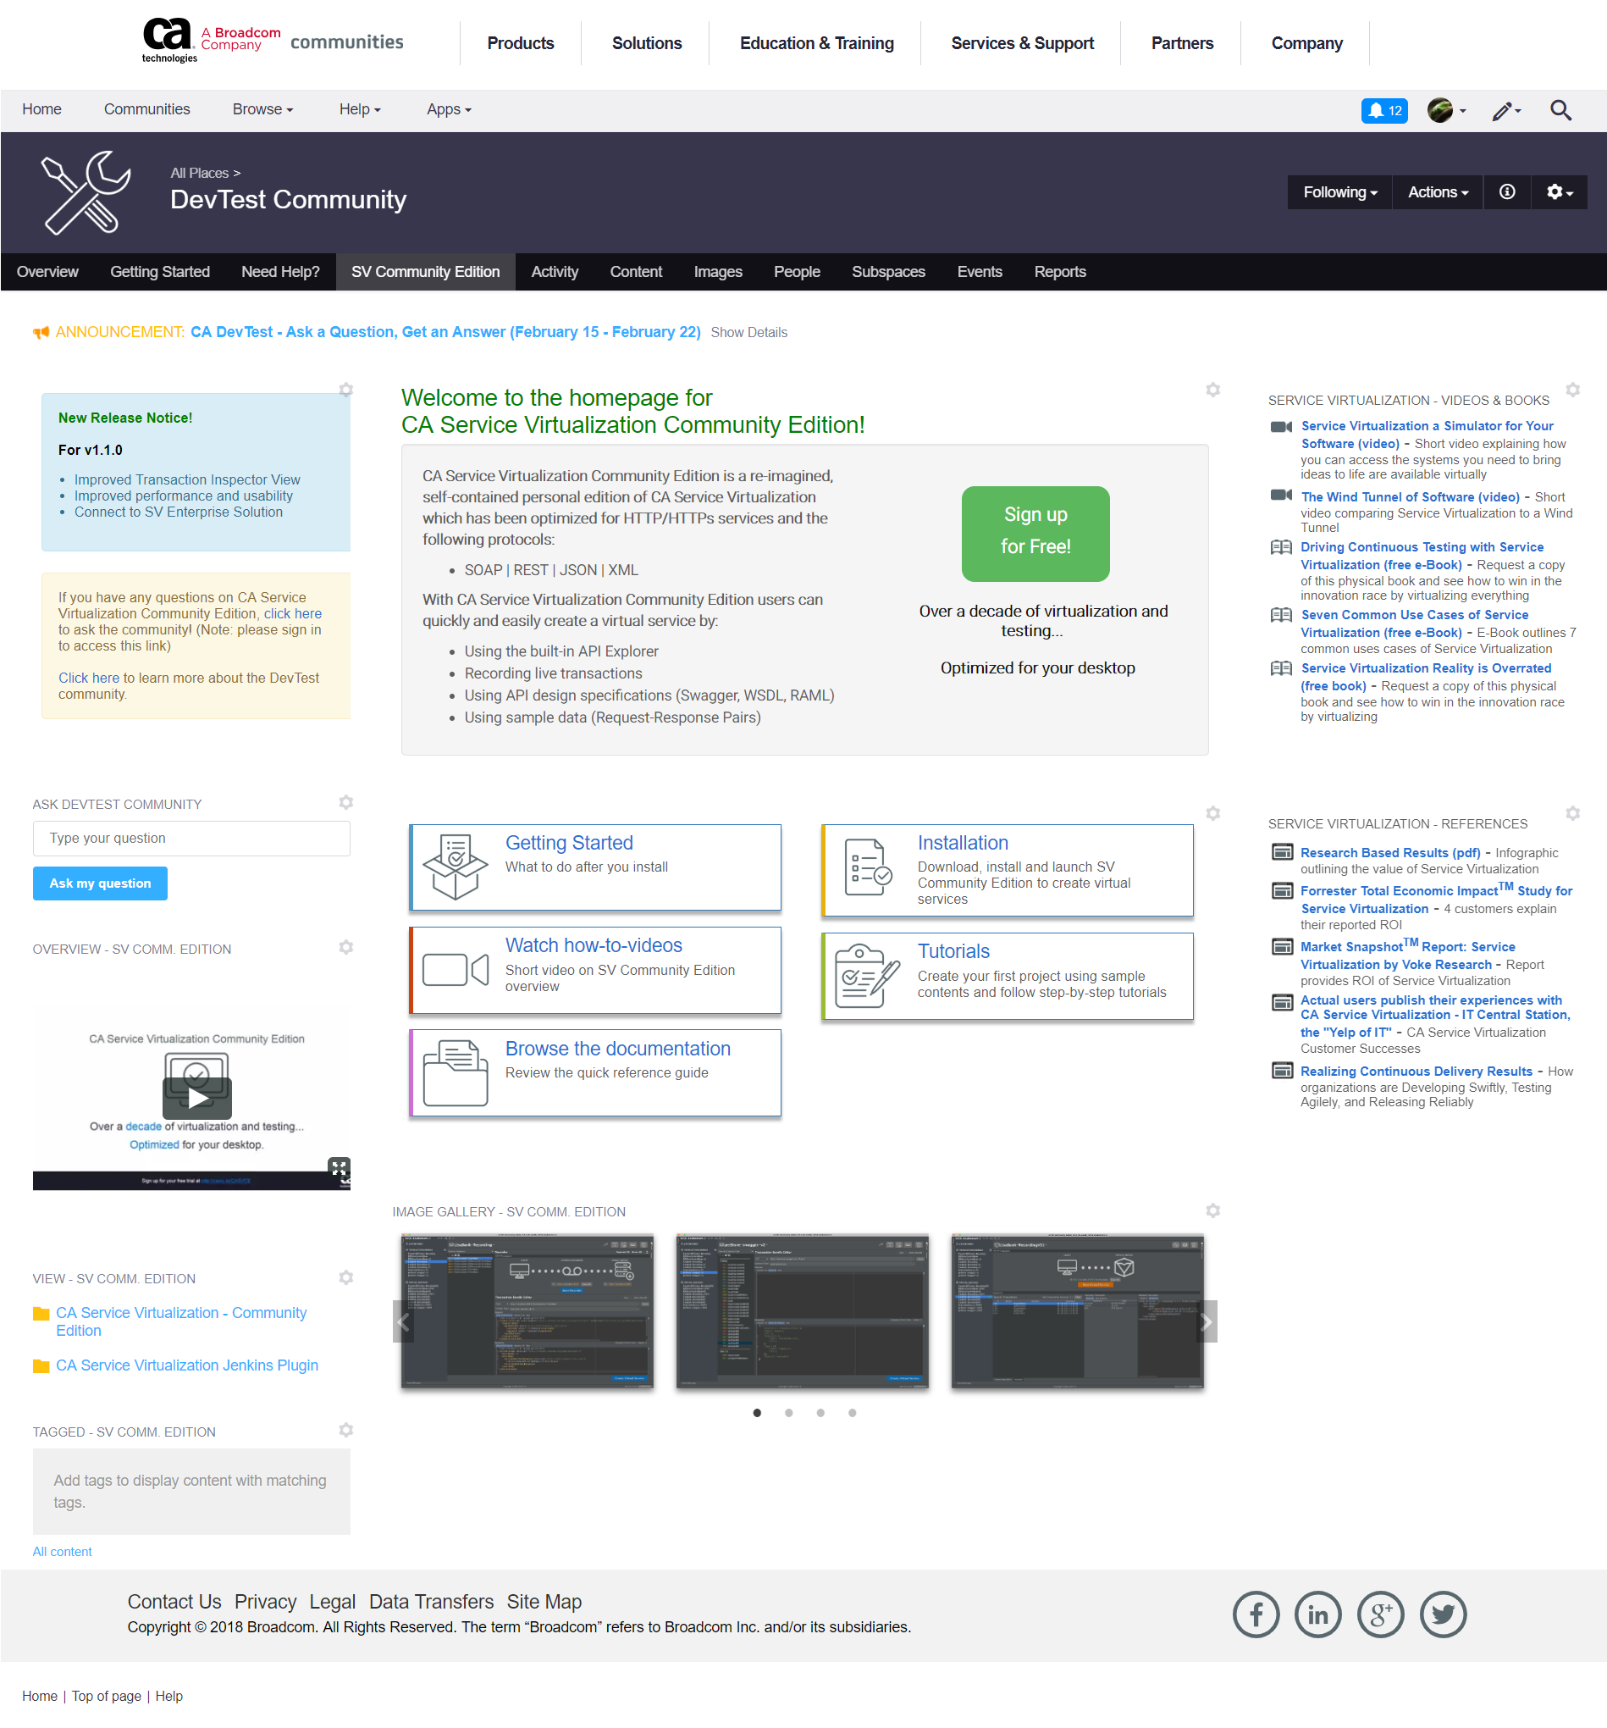Open the Activity tab
The width and height of the screenshot is (1607, 1728).
click(555, 271)
